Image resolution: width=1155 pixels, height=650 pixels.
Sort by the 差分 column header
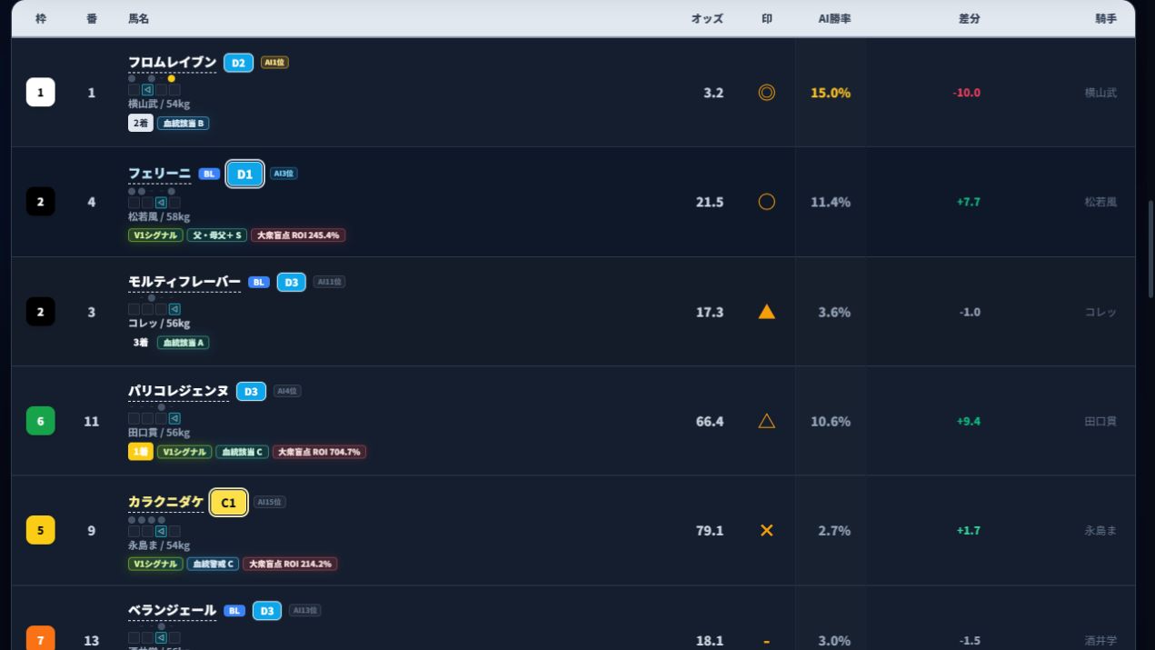pos(970,18)
